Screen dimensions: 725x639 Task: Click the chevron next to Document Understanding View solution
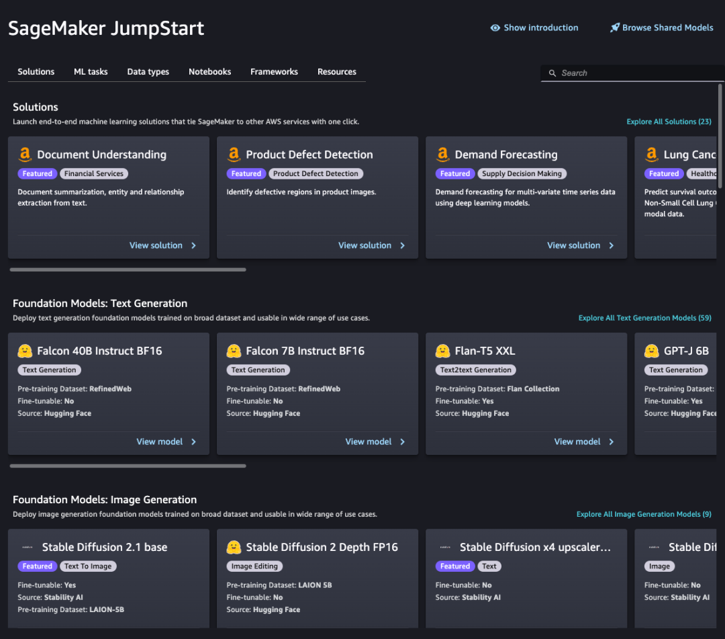point(194,246)
